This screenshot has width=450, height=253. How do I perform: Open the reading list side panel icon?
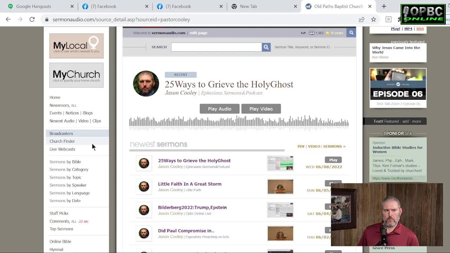point(388,19)
